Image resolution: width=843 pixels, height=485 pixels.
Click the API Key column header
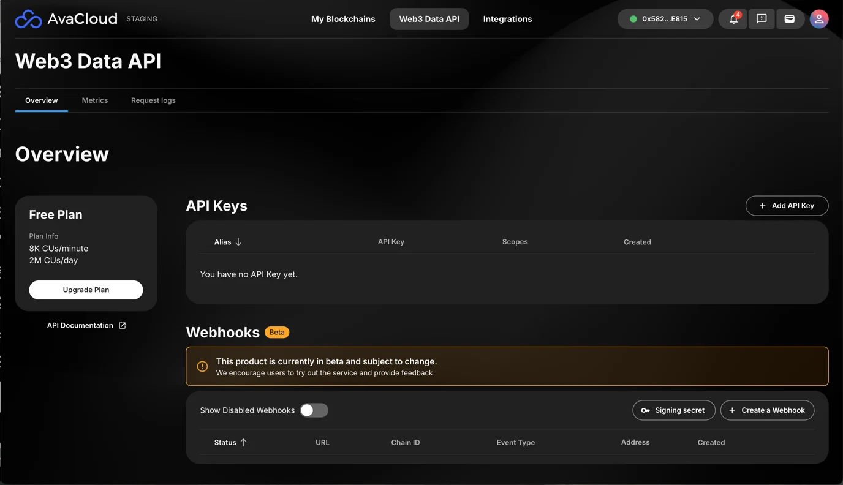click(391, 242)
